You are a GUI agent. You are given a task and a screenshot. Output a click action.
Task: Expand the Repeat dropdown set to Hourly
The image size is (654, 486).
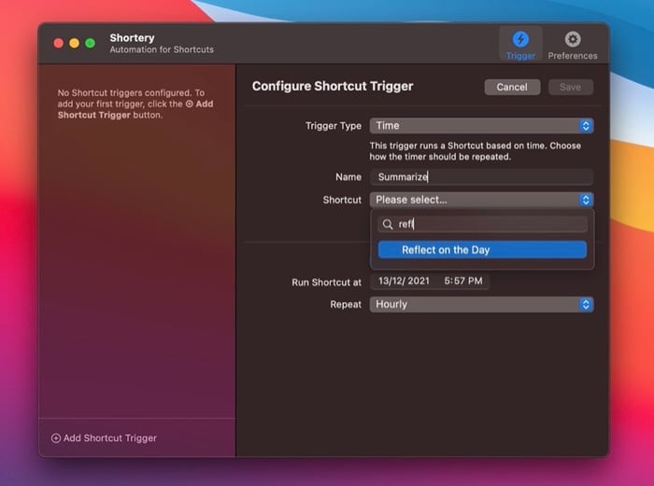pos(481,304)
